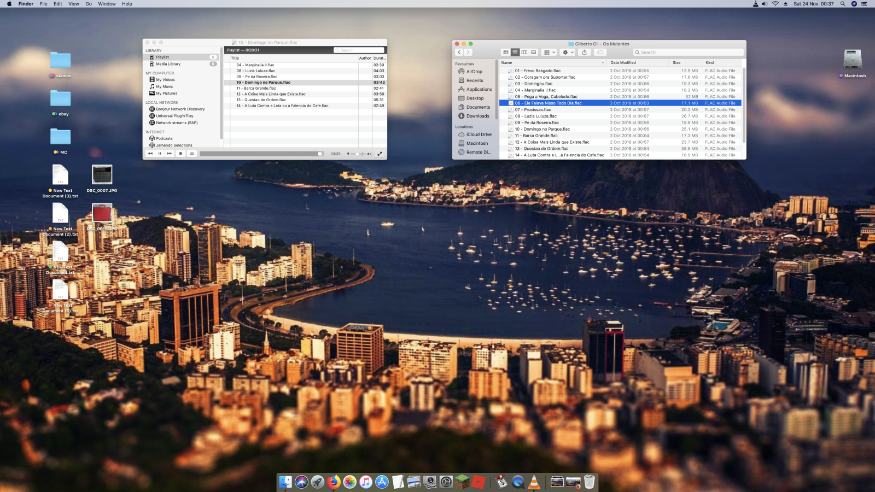Open the Help menu in menu bar
Screen dimensions: 875x492
pyautogui.click(x=127, y=4)
